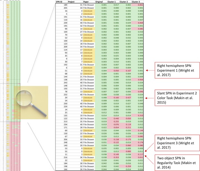Click the red Cluster 3 value 0.117
This screenshot has height=171, width=200.
137,154
